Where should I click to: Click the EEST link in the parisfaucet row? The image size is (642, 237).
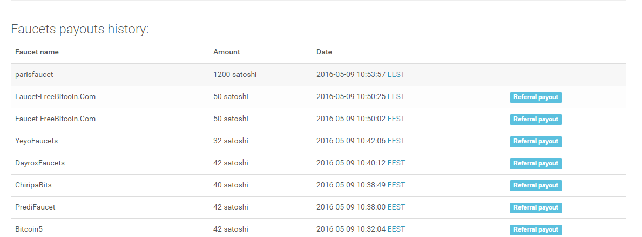pos(396,74)
